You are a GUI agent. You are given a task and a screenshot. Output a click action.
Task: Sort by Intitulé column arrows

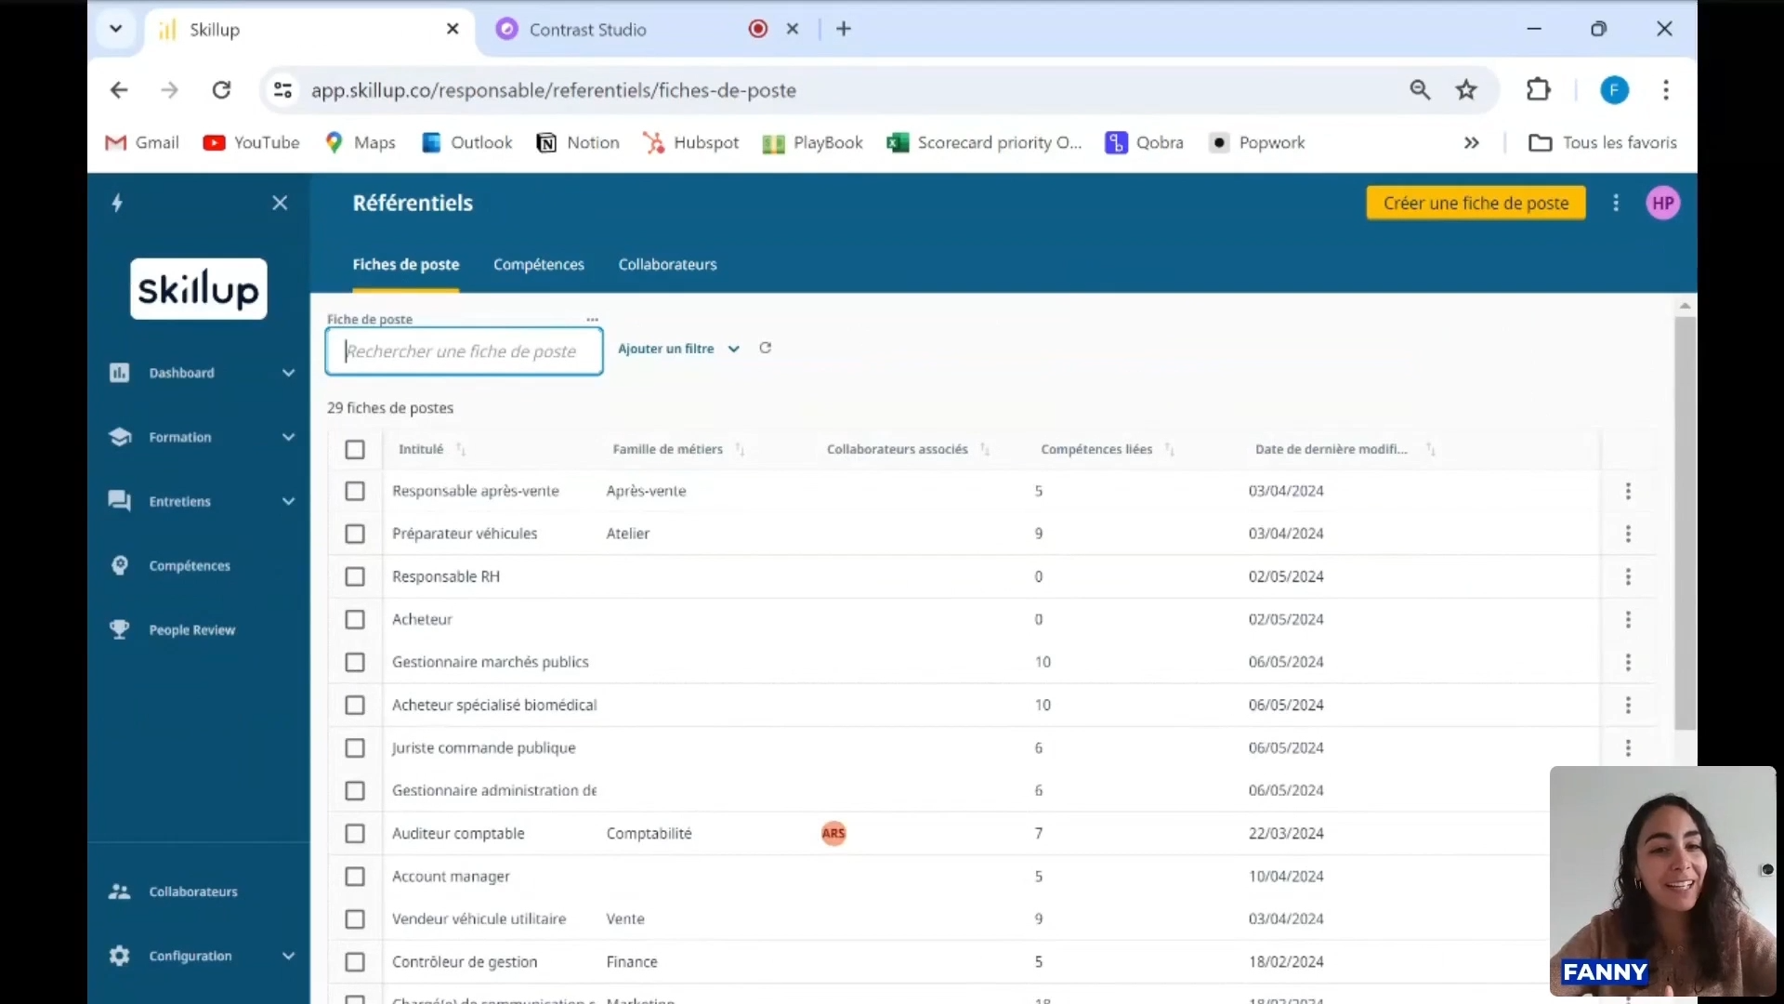click(x=461, y=450)
